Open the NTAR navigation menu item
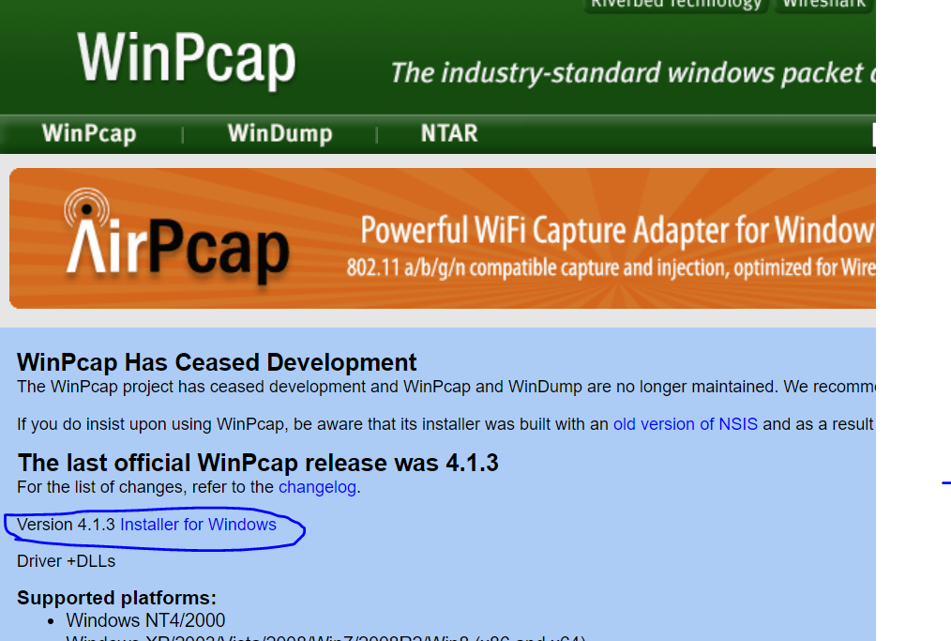Image resolution: width=951 pixels, height=641 pixels. 449,133
